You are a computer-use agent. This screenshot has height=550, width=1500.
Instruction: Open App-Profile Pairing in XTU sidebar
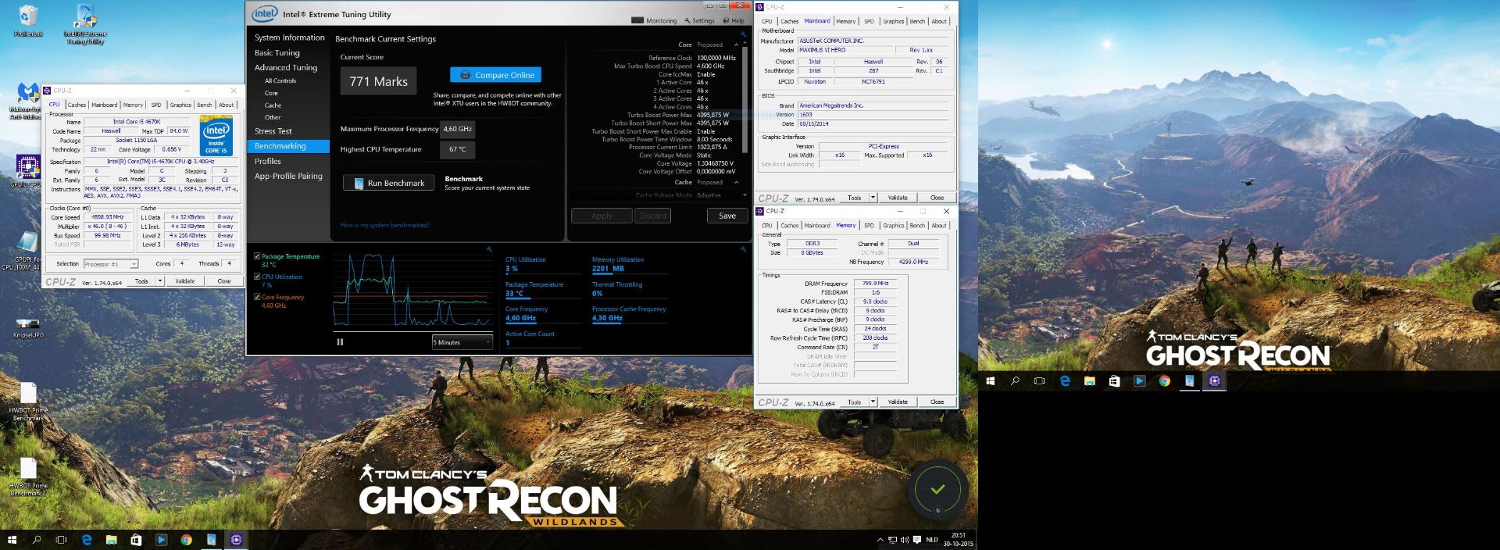(288, 177)
